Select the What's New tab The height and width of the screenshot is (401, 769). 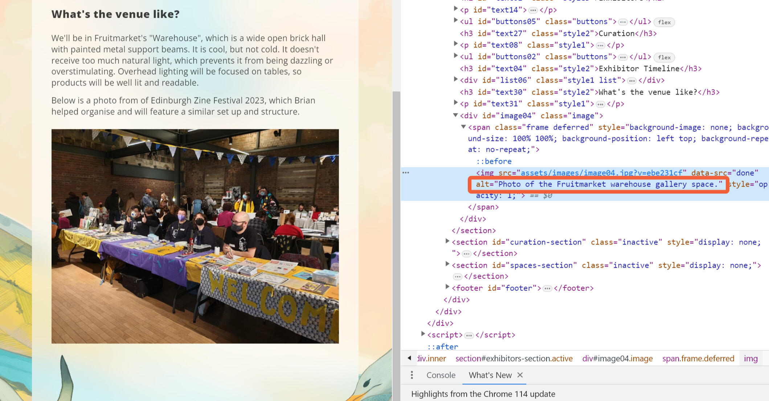490,375
